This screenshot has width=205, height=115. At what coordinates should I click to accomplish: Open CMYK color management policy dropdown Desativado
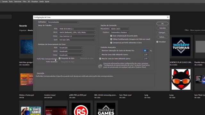(70, 51)
